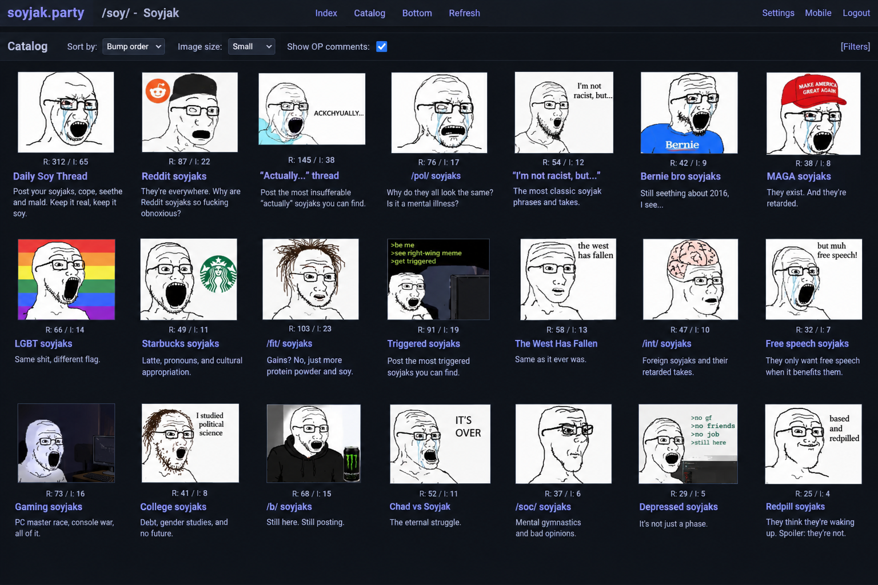Image resolution: width=878 pixels, height=585 pixels.
Task: Open the Sort by Bump order dropdown
Action: [x=134, y=46]
